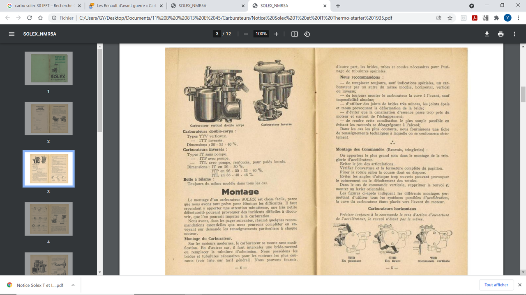Screen dimensions: 526x295
Task: Click the Fichier site info chip
Action: pos(63,18)
